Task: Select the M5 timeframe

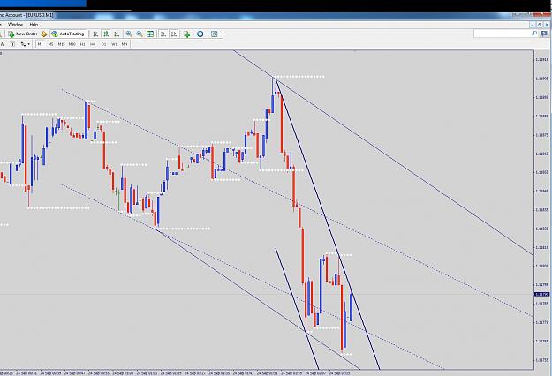Action: 50,44
